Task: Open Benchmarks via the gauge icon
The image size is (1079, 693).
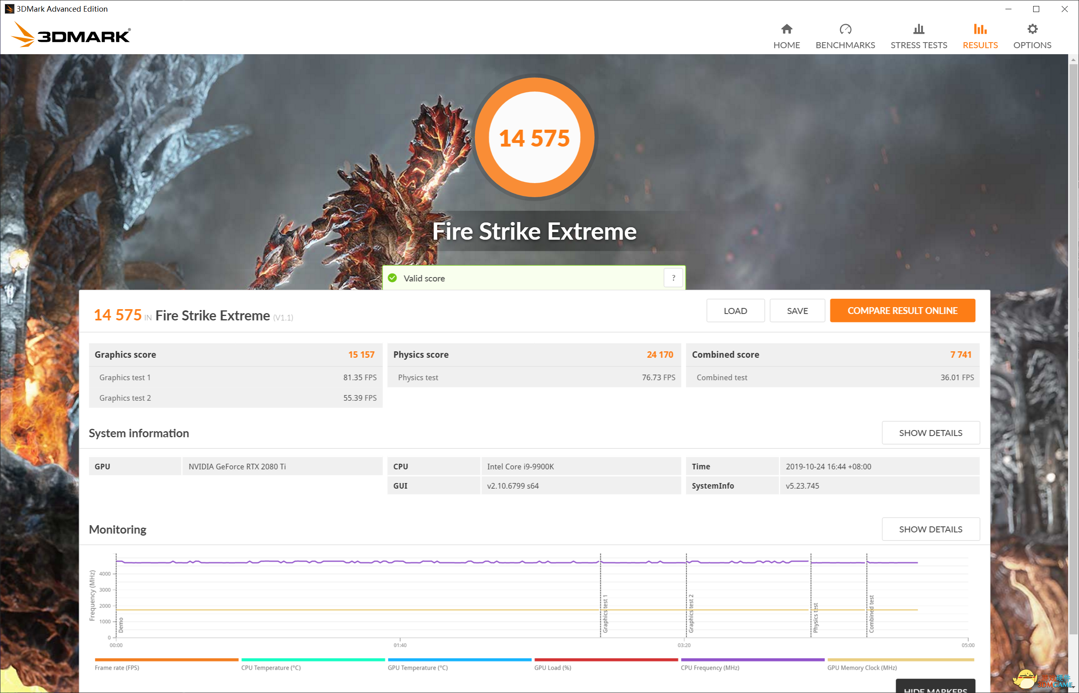Action: pos(845,29)
